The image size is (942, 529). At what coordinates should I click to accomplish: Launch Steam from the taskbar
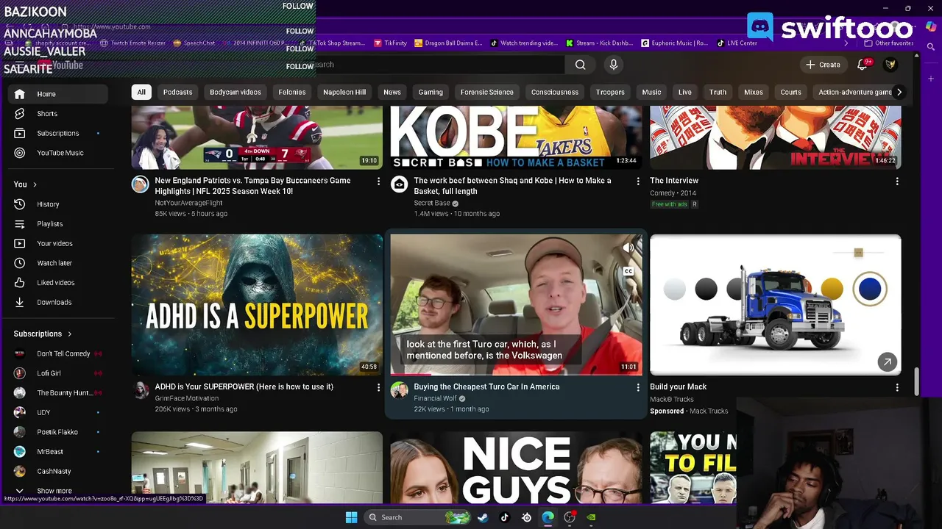pos(483,517)
